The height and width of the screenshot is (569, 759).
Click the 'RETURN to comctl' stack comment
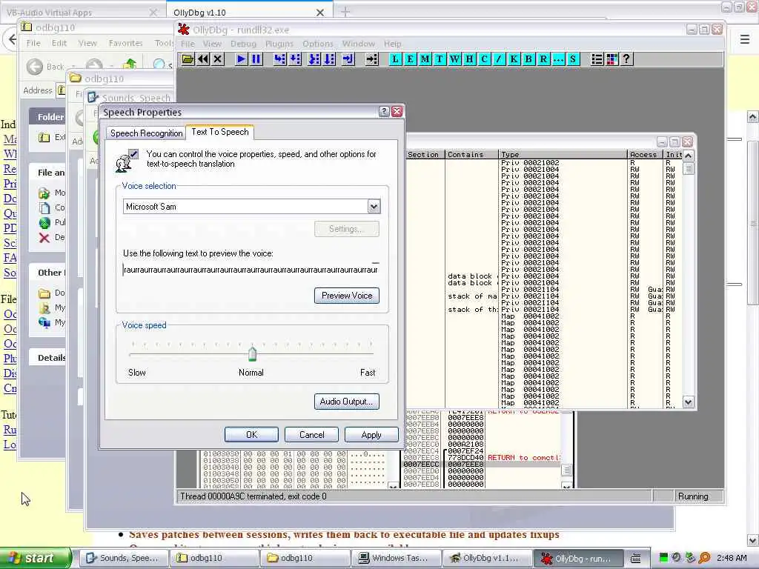[523, 458]
